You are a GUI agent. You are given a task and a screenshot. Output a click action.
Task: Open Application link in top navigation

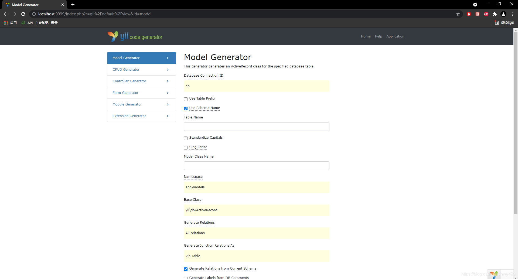(395, 36)
